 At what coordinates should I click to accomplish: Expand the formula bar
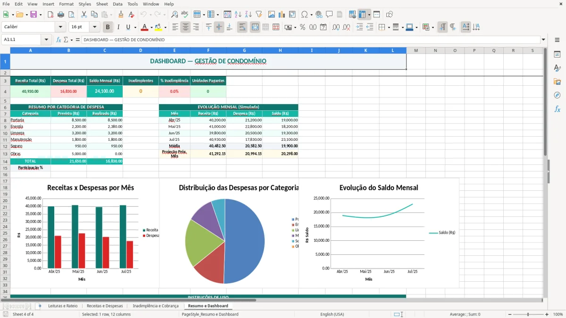click(x=543, y=40)
